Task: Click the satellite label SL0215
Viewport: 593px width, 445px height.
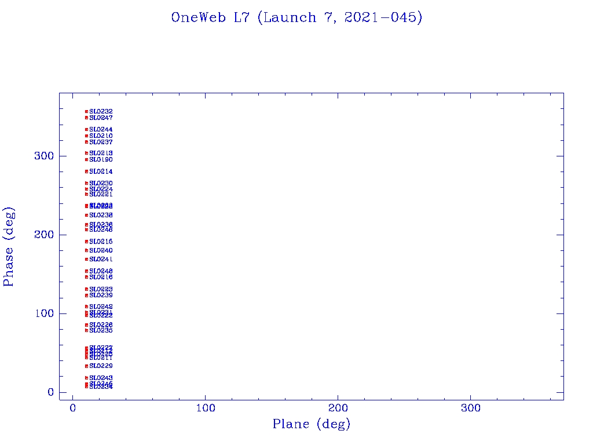Action: (x=101, y=242)
